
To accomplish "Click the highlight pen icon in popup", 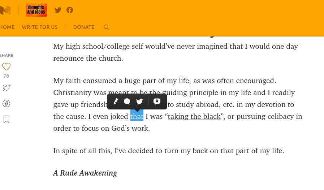I will pyautogui.click(x=116, y=102).
